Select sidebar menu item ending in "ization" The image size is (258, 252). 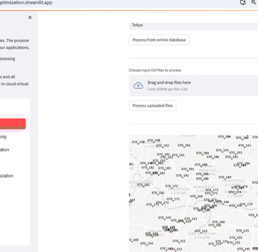(7, 176)
